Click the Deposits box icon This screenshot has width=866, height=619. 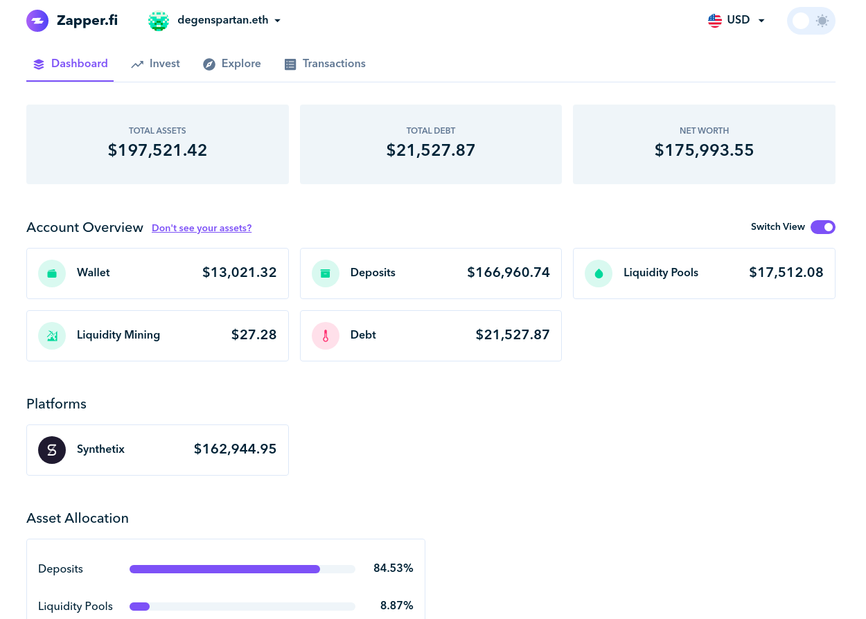coord(326,273)
